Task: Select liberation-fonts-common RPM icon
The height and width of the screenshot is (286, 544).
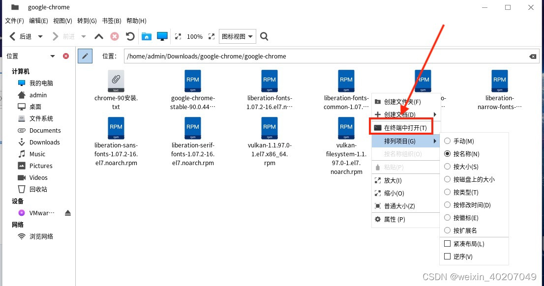Action: (x=346, y=81)
